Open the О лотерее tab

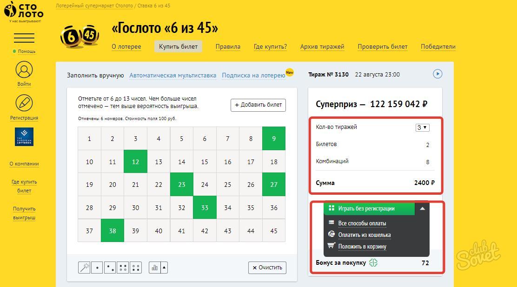click(126, 47)
